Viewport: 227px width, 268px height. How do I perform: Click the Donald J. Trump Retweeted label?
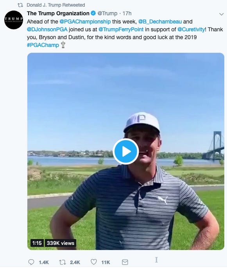tap(56, 5)
